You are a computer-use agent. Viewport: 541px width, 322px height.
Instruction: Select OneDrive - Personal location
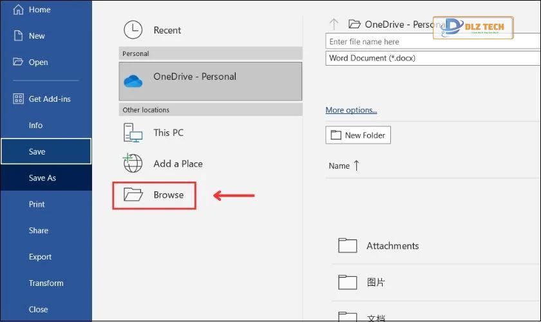coord(211,81)
